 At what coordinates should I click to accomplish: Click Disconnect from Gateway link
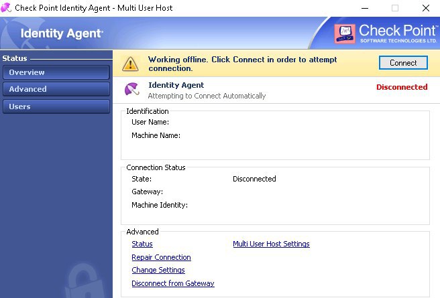point(173,283)
